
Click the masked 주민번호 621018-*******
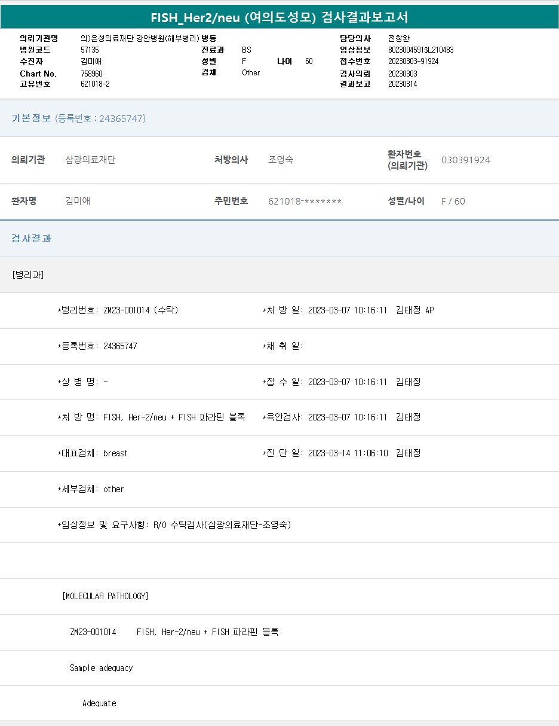(305, 201)
